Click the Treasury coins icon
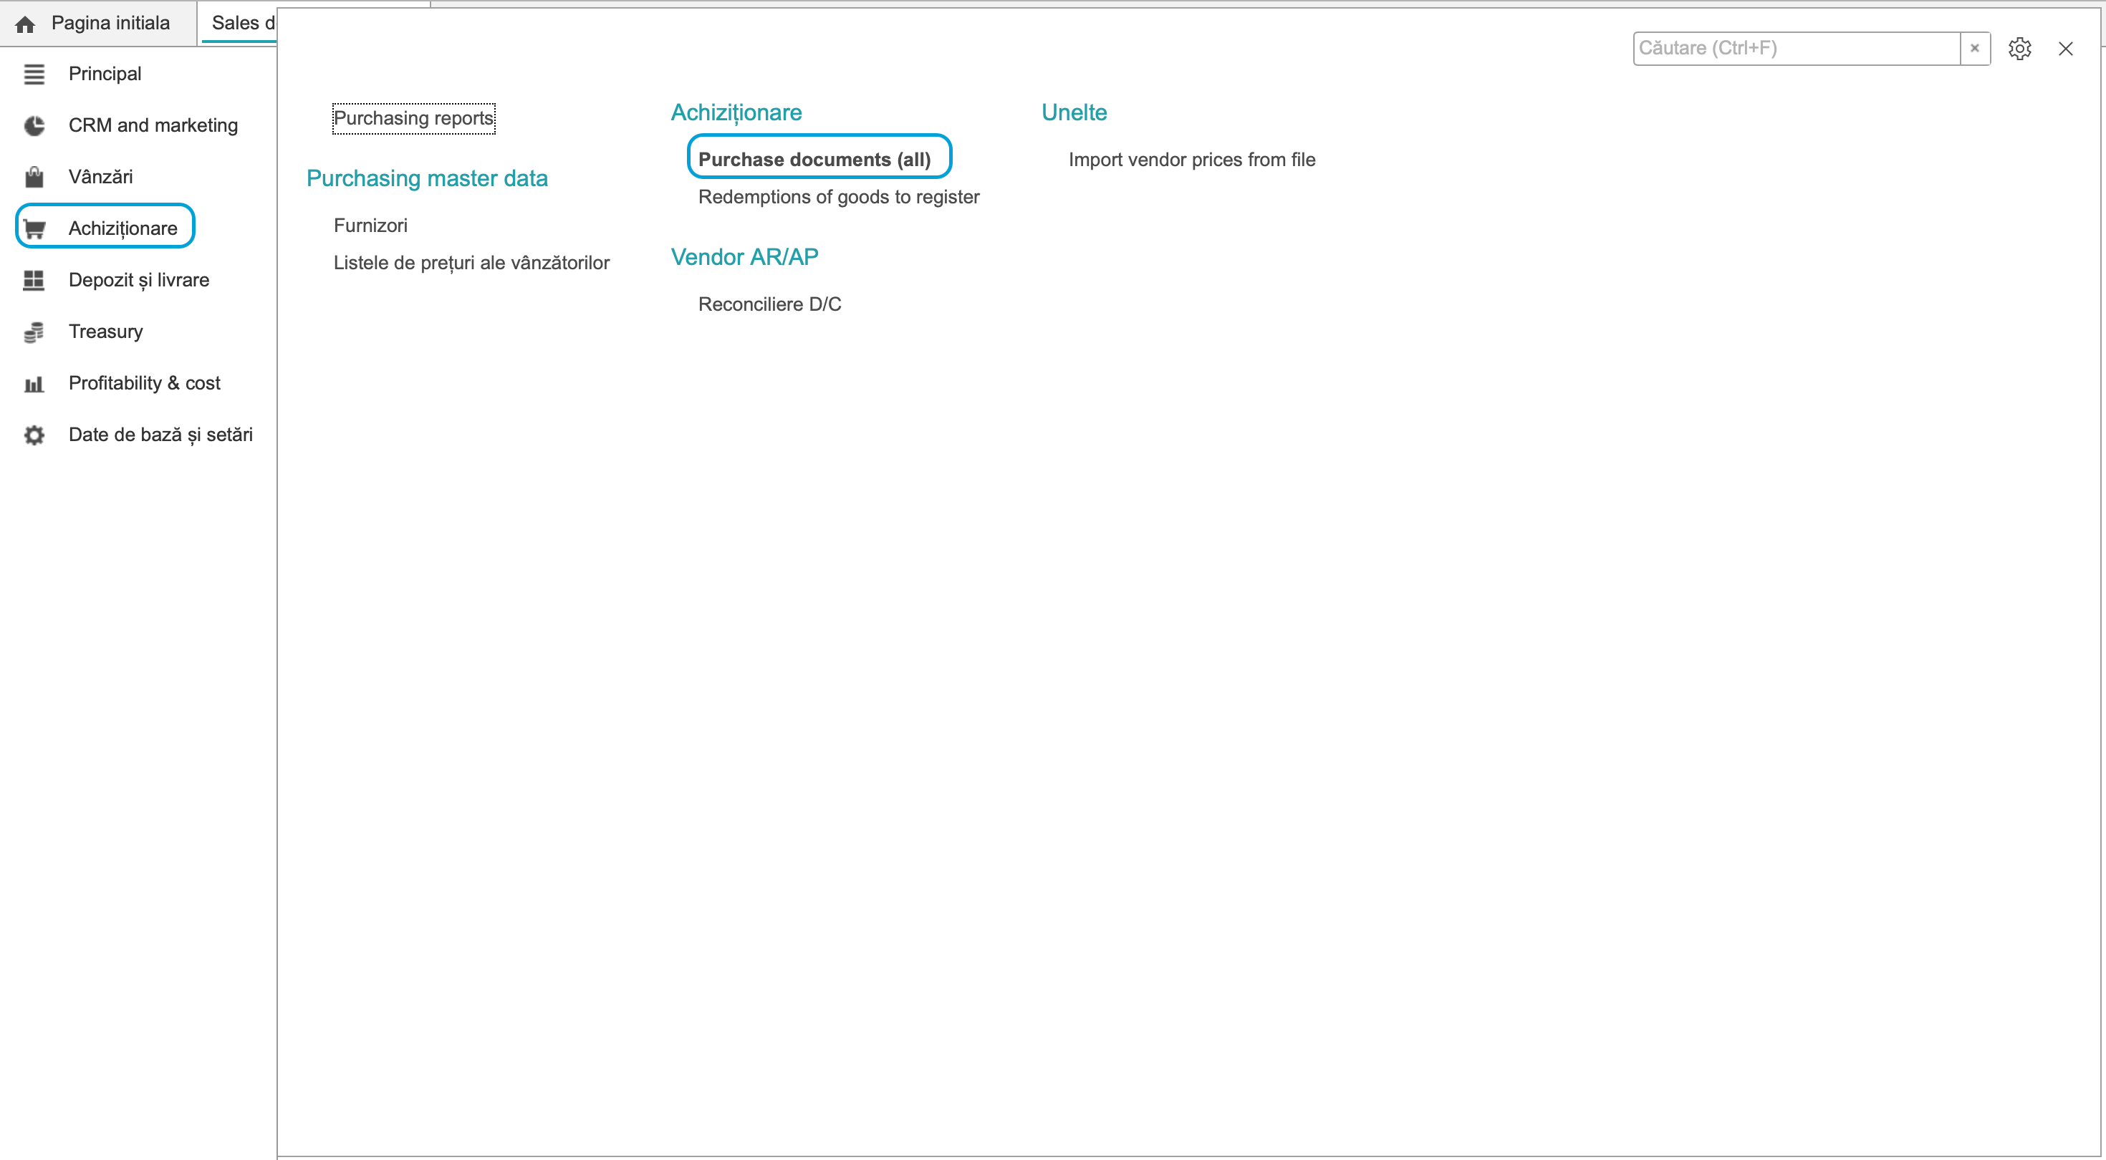 pyautogui.click(x=34, y=332)
